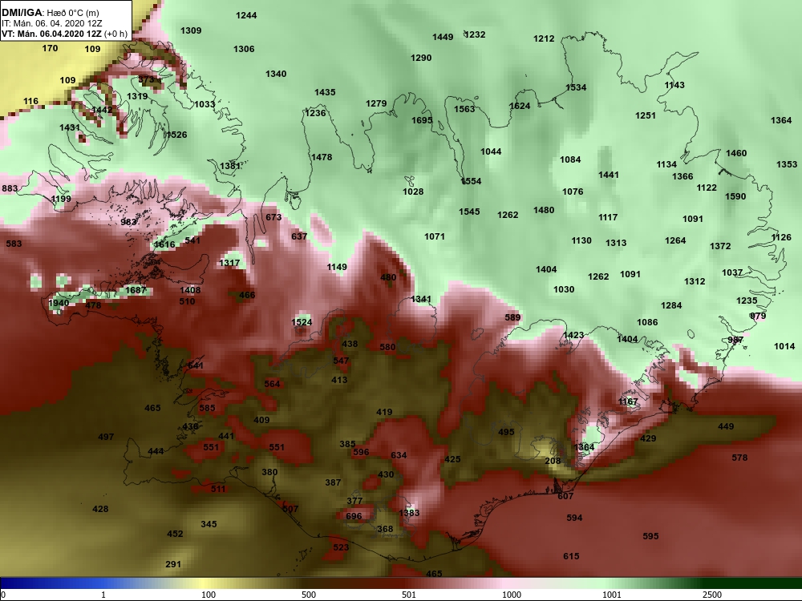Click the height value 1695
This screenshot has width=802, height=601.
(x=422, y=121)
